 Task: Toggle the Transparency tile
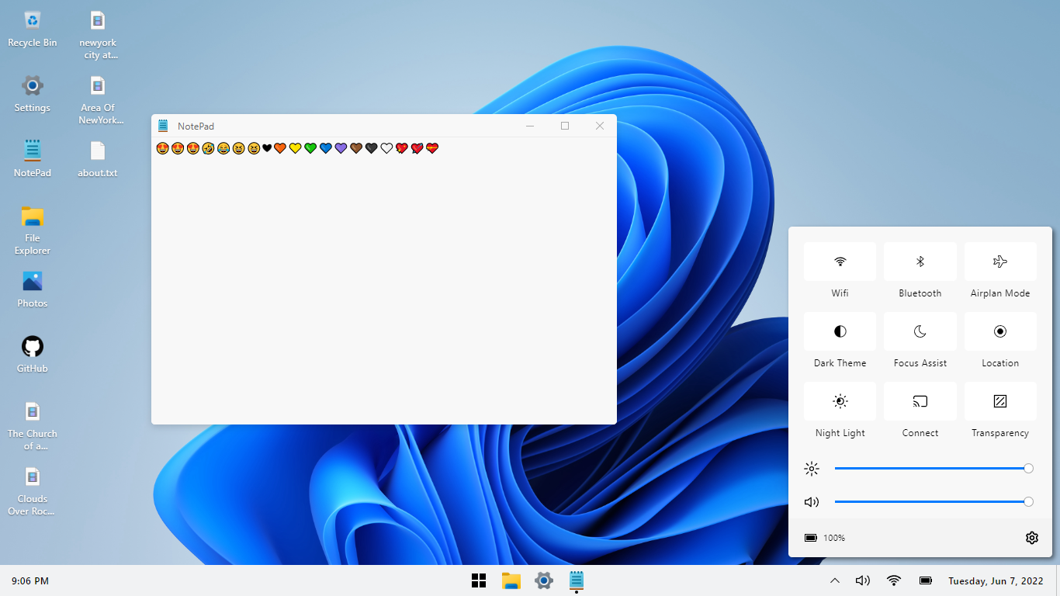pos(999,401)
